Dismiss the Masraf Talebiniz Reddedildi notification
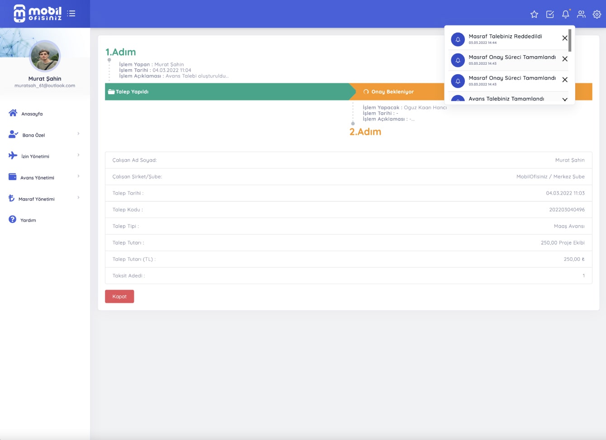 click(x=565, y=38)
